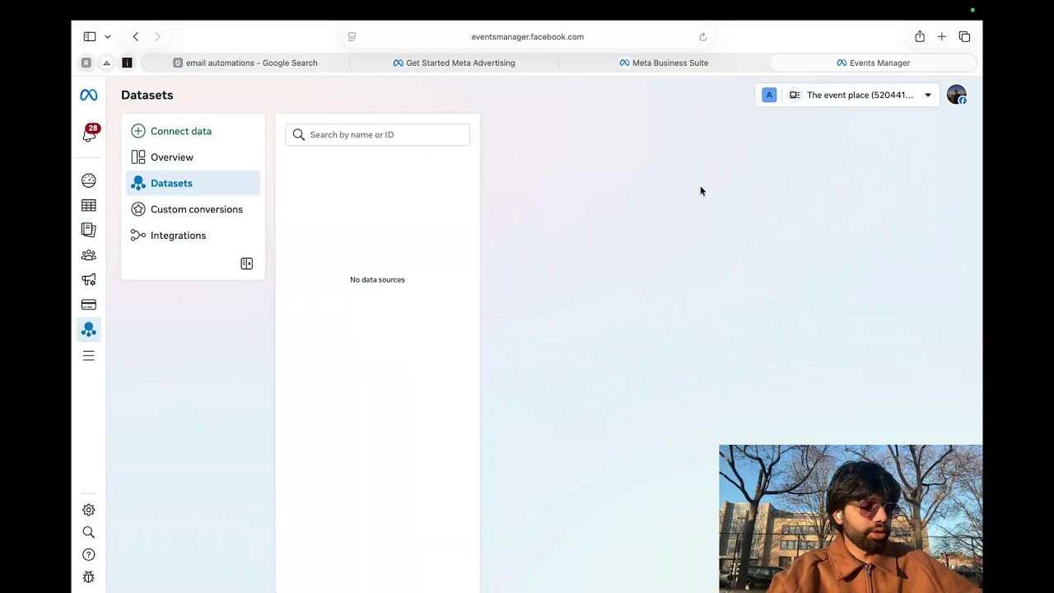This screenshot has width=1054, height=593.
Task: Open Settings gear in left sidebar
Action: click(x=89, y=510)
